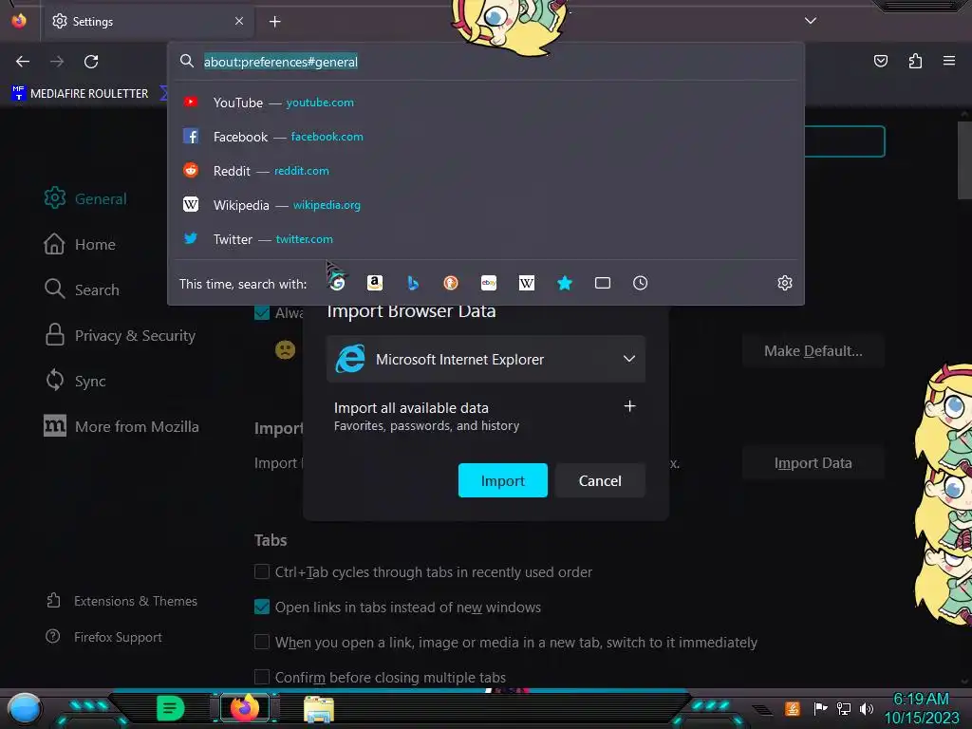Screen dimensions: 972x729
Task: Click the Import Data button
Action: tap(813, 463)
